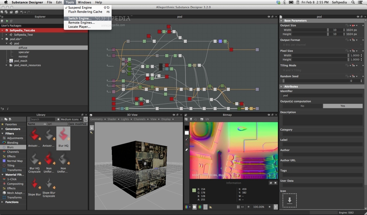Select the Normal Map filter category
The width and height of the screenshot is (367, 215).
point(15,161)
